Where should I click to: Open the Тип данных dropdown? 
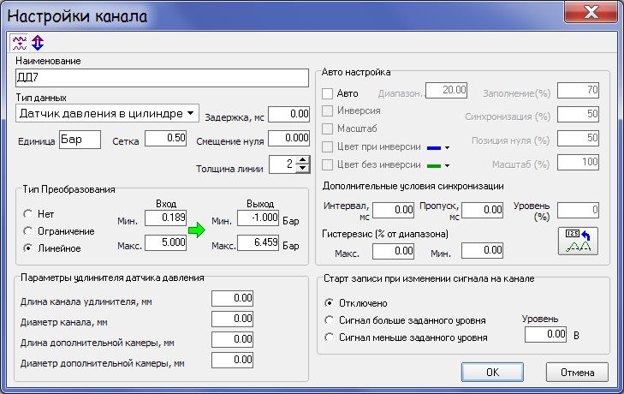point(108,114)
